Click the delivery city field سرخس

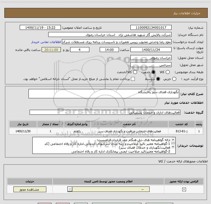[x=151, y=65]
